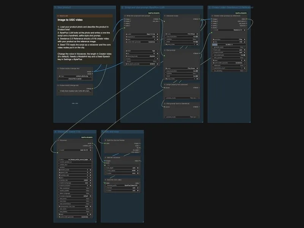Collapse the Split the clip into frames node
The image size is (304, 228).
(106, 140)
